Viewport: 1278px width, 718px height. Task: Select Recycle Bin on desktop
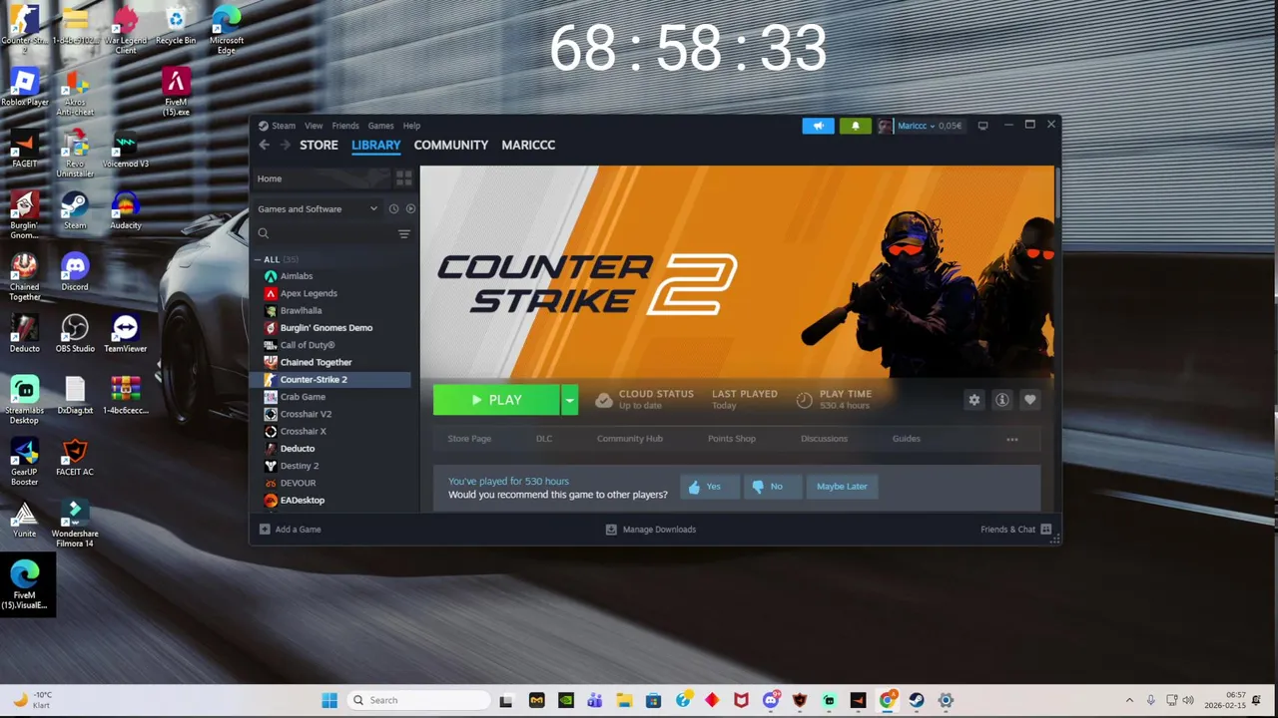[x=176, y=26]
